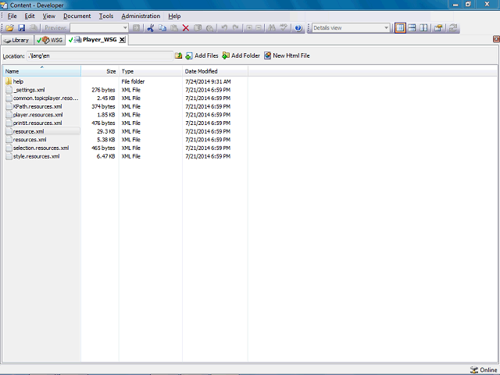Sort by the Date Modified column header
The height and width of the screenshot is (375, 500).
pyautogui.click(x=216, y=71)
